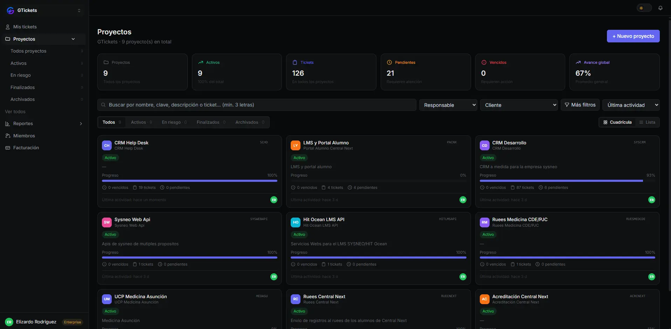This screenshot has width=671, height=329.
Task: Click the Avance global trend icon
Action: (x=578, y=62)
